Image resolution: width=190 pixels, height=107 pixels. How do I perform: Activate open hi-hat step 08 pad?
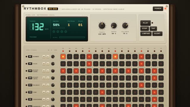[109, 78]
